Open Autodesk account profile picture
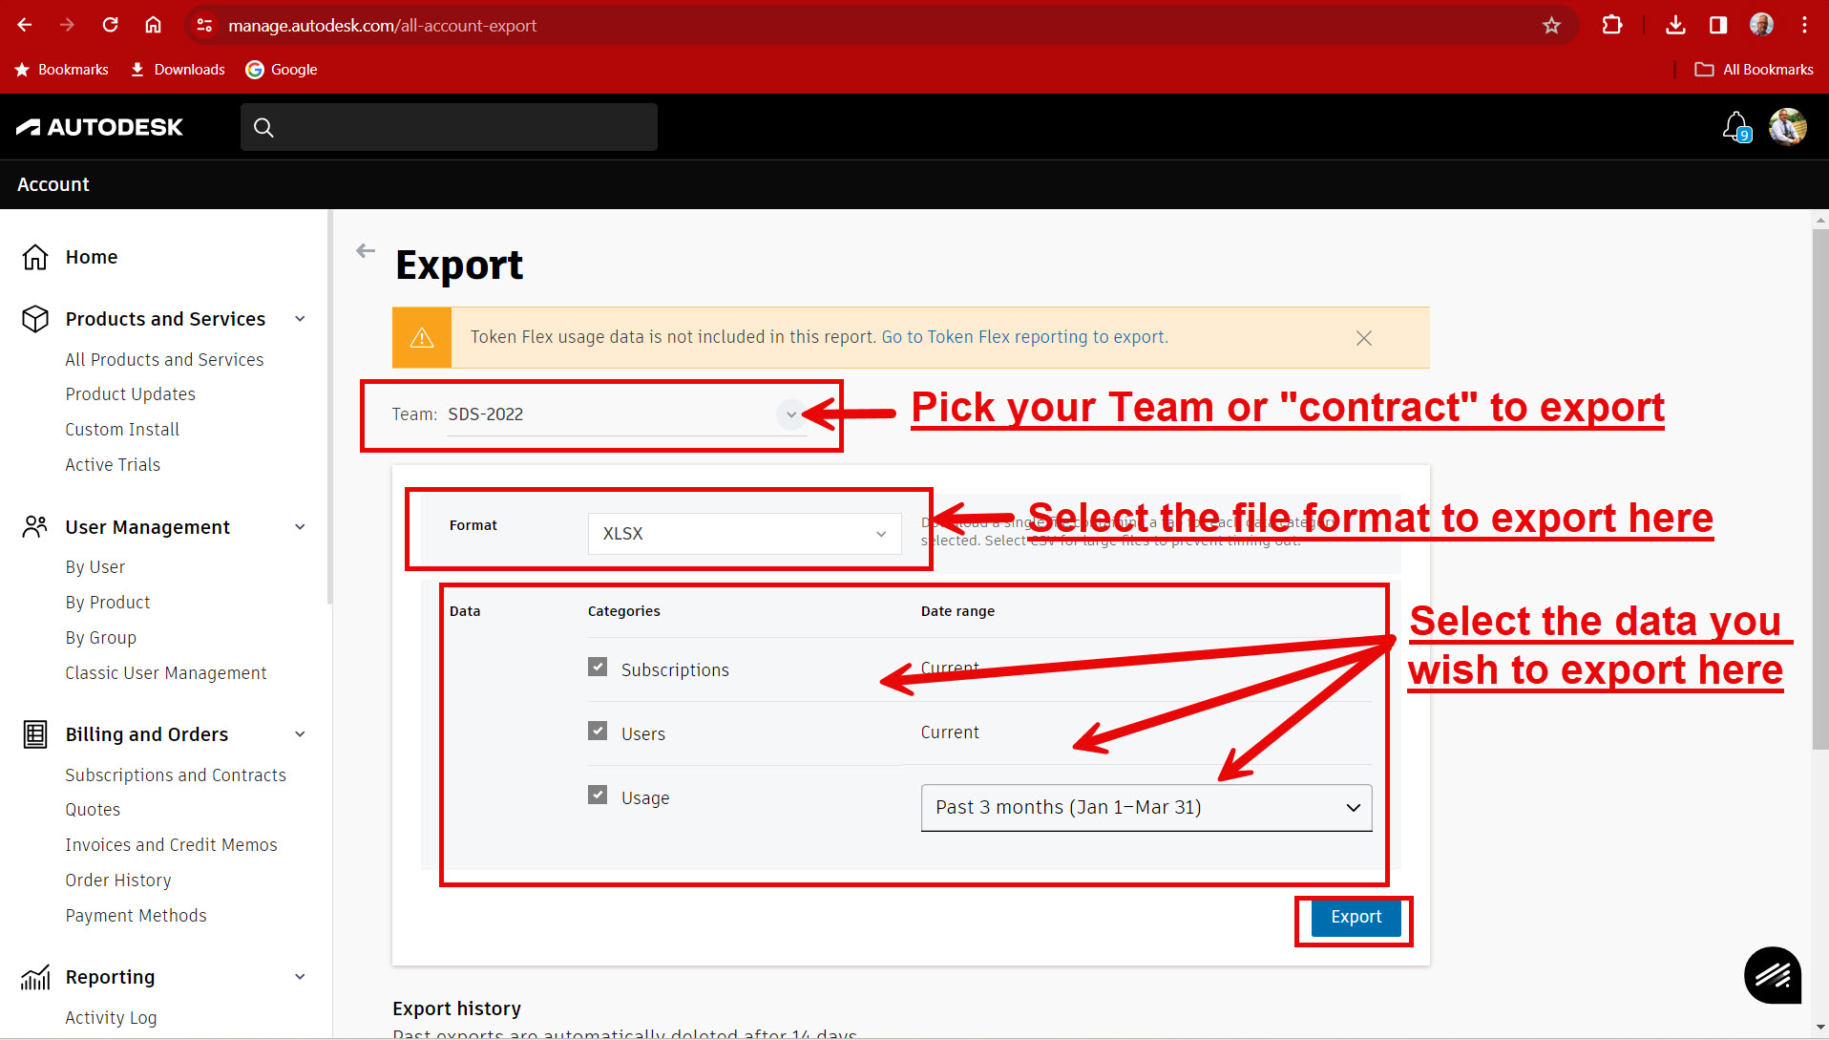The height and width of the screenshot is (1040, 1829). click(x=1787, y=127)
